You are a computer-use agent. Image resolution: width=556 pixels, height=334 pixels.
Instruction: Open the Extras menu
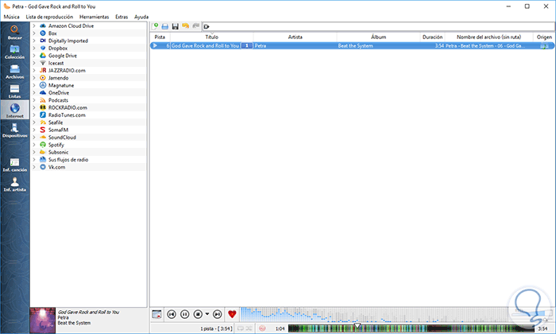(122, 17)
